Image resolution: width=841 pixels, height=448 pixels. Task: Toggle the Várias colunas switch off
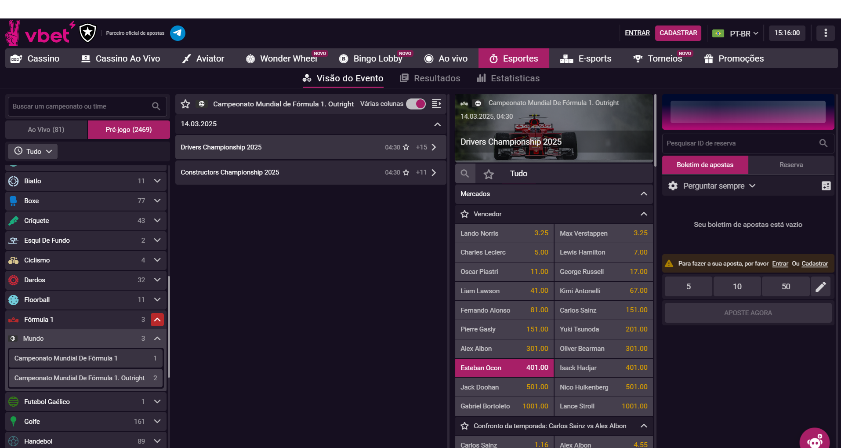416,104
